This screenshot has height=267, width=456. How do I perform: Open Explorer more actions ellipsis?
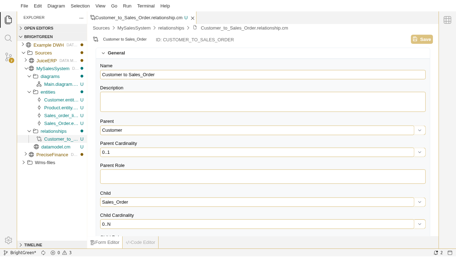[x=81, y=18]
